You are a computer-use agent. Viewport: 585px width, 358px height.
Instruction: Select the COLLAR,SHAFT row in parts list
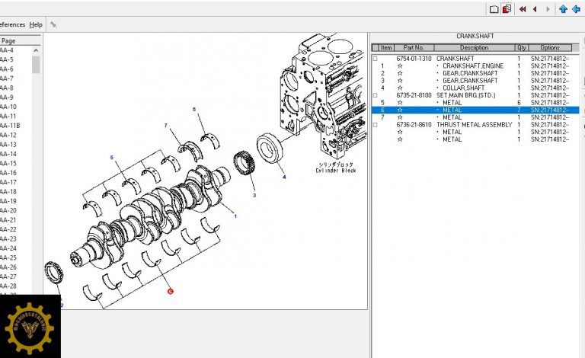pyautogui.click(x=463, y=88)
